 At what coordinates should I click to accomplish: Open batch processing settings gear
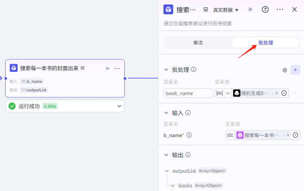(x=284, y=70)
